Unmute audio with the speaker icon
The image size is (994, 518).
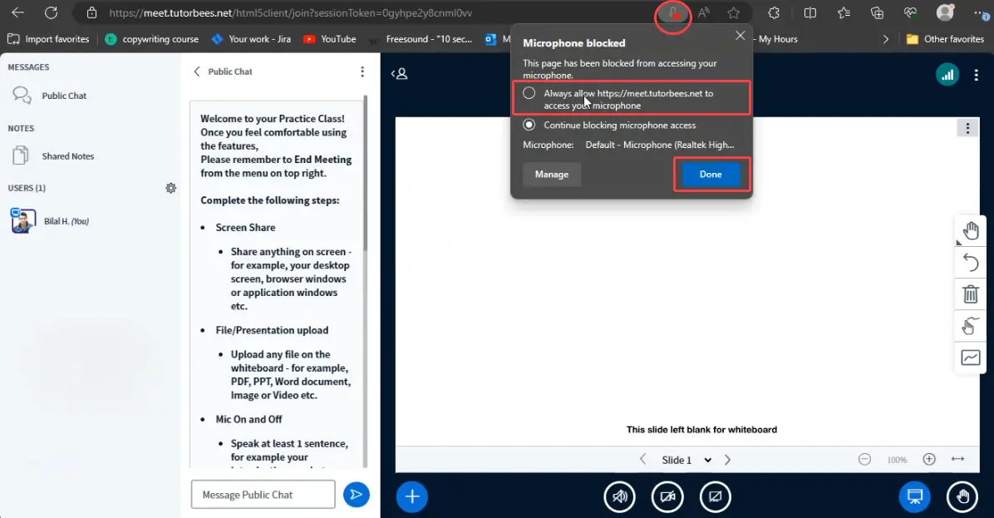(x=619, y=496)
